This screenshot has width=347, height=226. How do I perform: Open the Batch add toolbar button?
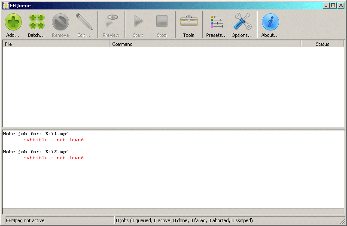pos(37,24)
